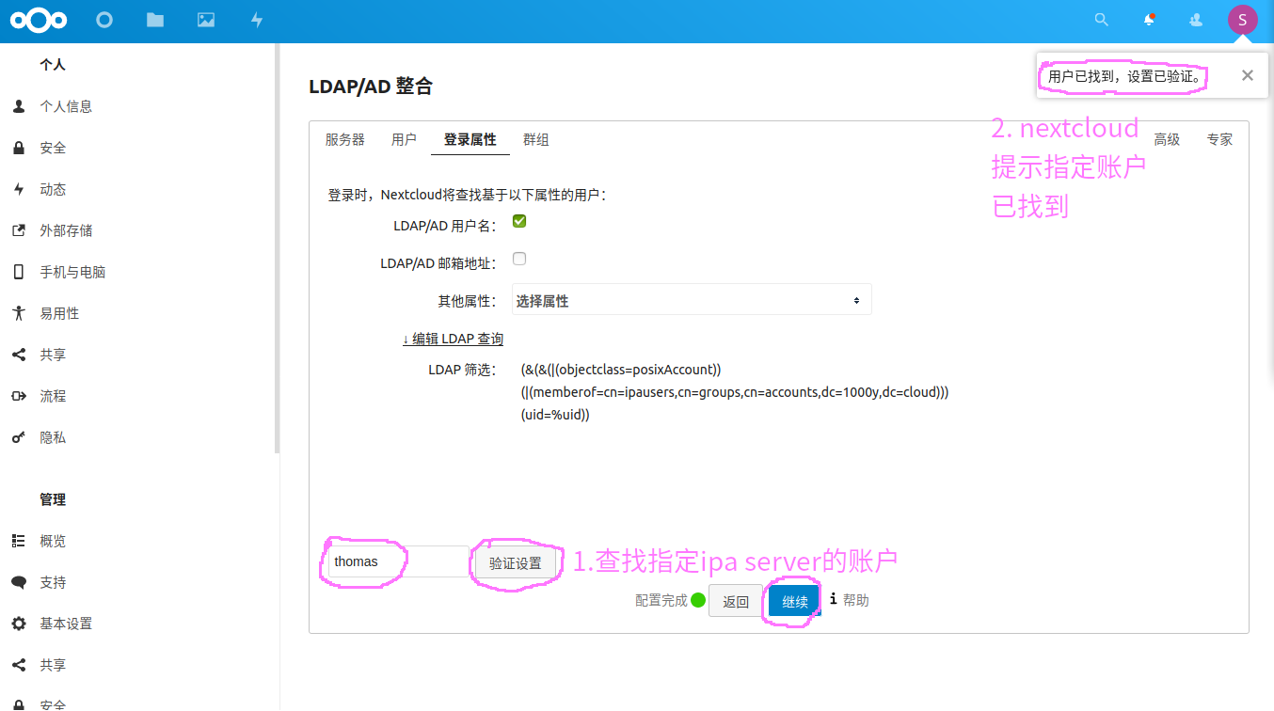Click the speech bubble icon beside 支持
Viewport: 1274px width, 711px height.
coord(18,582)
